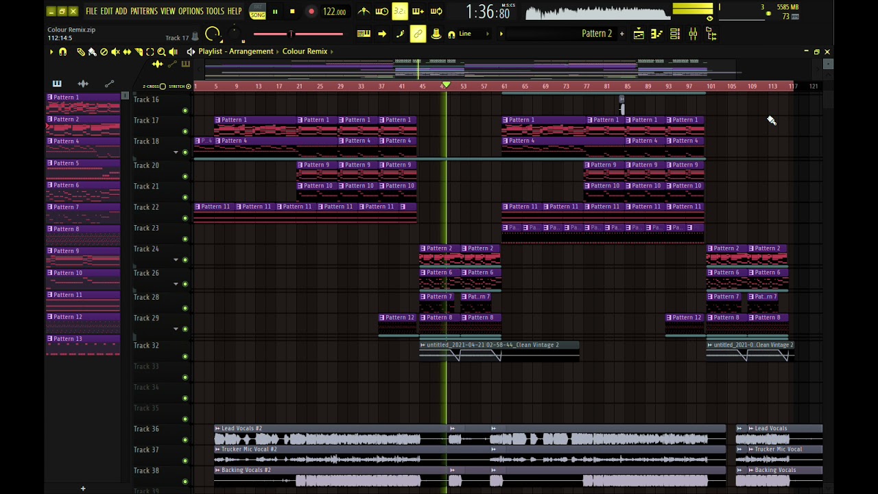Image resolution: width=878 pixels, height=494 pixels.
Task: Select Pattern 1 in the picker
Action: tap(83, 103)
